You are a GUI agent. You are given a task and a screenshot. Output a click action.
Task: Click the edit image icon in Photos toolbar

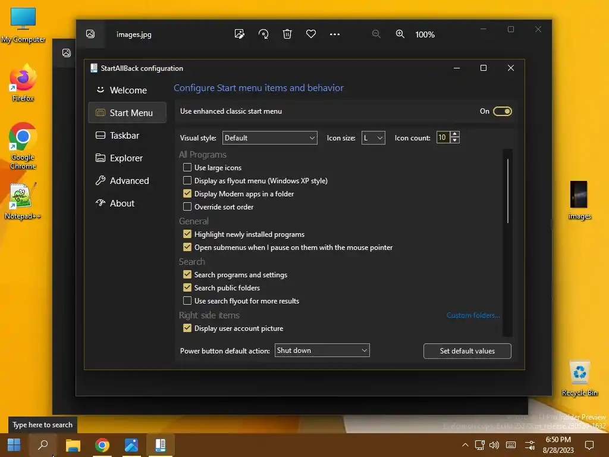coord(240,34)
